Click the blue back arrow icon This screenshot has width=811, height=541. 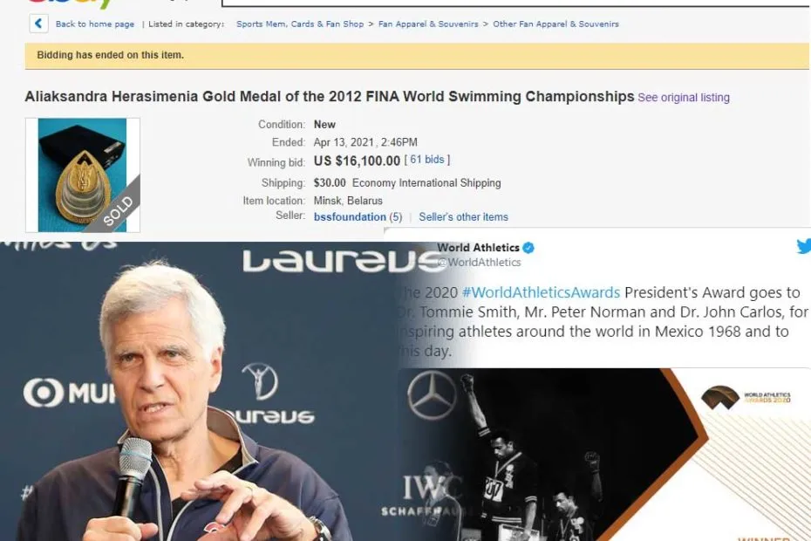[x=38, y=24]
